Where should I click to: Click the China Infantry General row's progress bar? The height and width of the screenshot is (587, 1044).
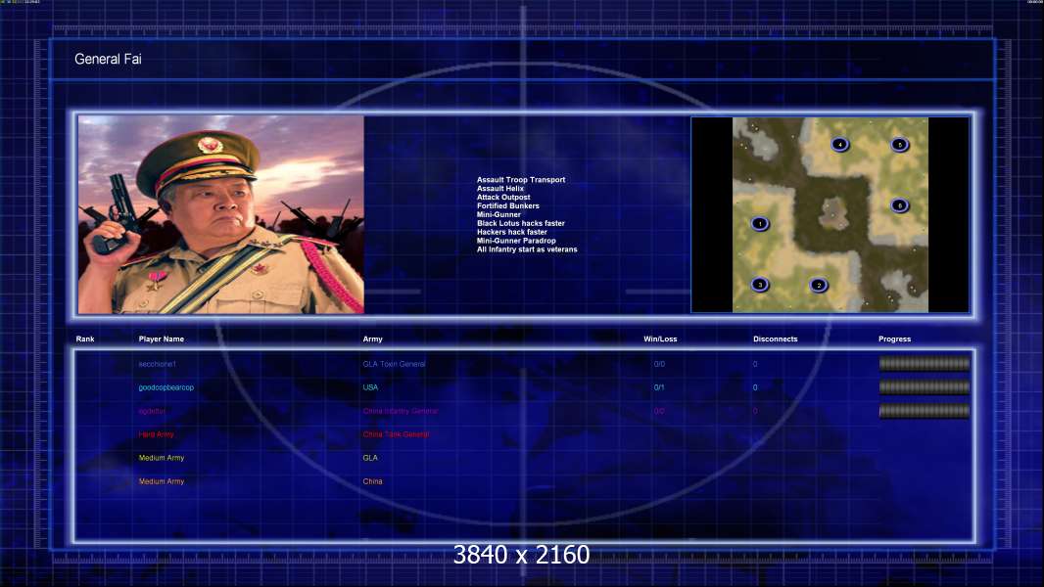[x=925, y=411]
